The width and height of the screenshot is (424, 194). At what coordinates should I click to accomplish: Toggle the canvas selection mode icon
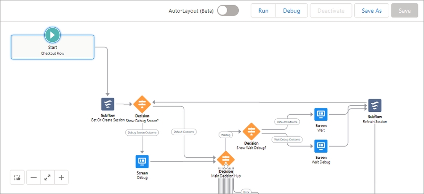pyautogui.click(x=17, y=178)
